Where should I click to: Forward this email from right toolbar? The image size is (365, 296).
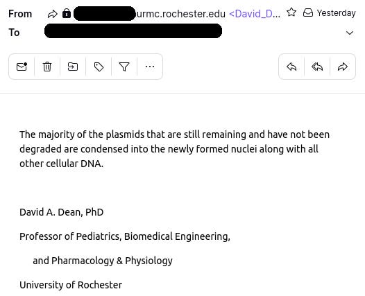click(x=343, y=67)
